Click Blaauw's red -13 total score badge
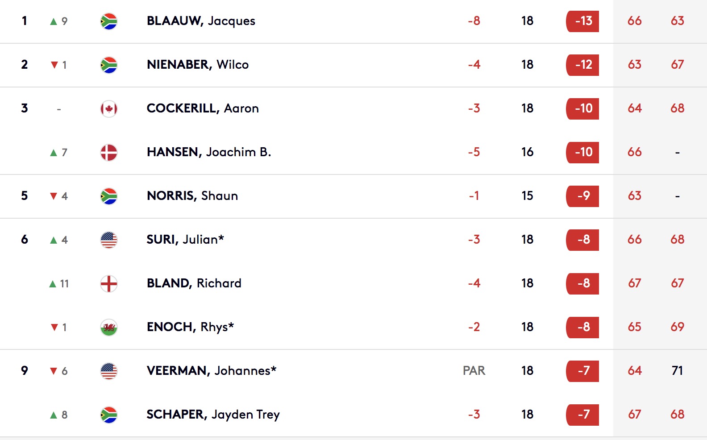The image size is (707, 440). pos(582,21)
